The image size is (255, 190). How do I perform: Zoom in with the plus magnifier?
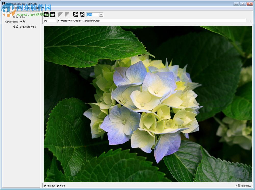(75, 15)
